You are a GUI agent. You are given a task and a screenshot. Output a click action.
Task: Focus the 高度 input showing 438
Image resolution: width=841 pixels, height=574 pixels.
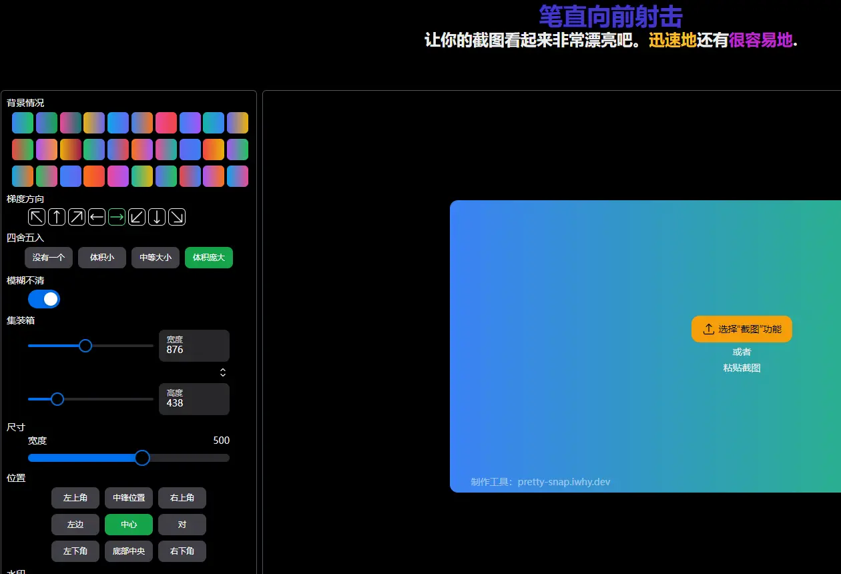click(194, 399)
